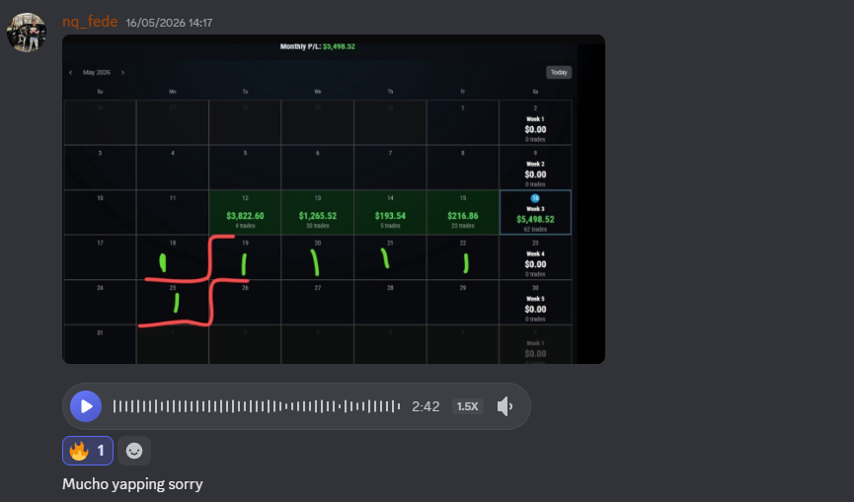Click the $216.86 day cell

coord(462,212)
